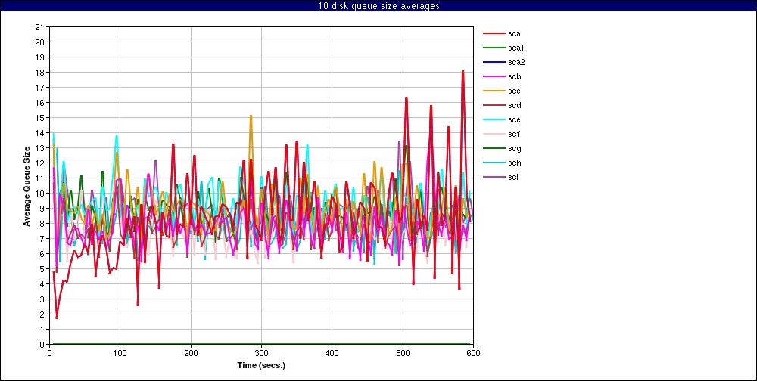The height and width of the screenshot is (381, 757).
Task: Click the x-axis tick label 100
Action: click(x=120, y=353)
